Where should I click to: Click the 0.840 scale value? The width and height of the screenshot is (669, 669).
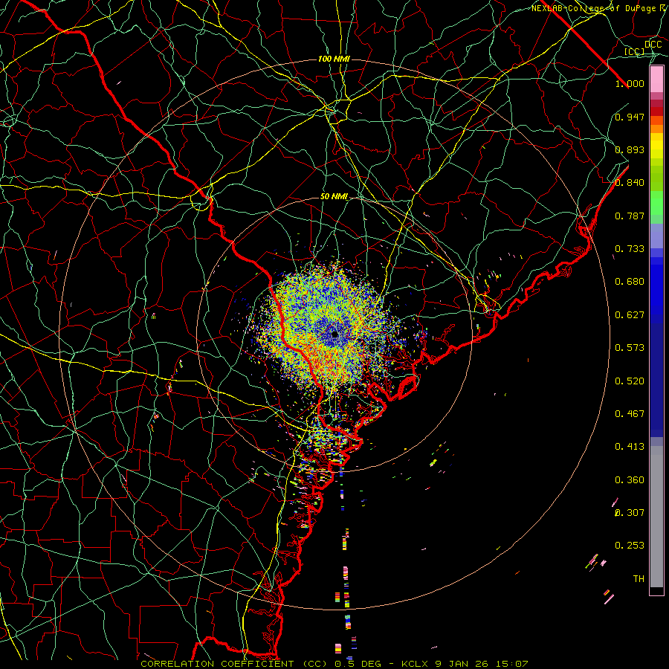630,183
